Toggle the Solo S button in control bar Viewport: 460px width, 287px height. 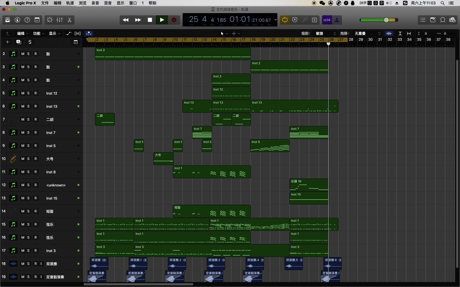coord(315,20)
